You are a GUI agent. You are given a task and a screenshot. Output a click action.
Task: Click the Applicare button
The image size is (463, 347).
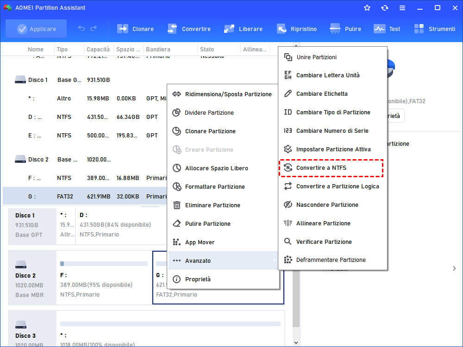(x=36, y=29)
